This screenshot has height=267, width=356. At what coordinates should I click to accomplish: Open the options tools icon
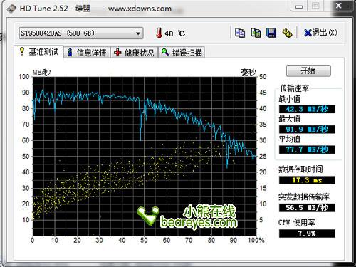(x=287, y=33)
